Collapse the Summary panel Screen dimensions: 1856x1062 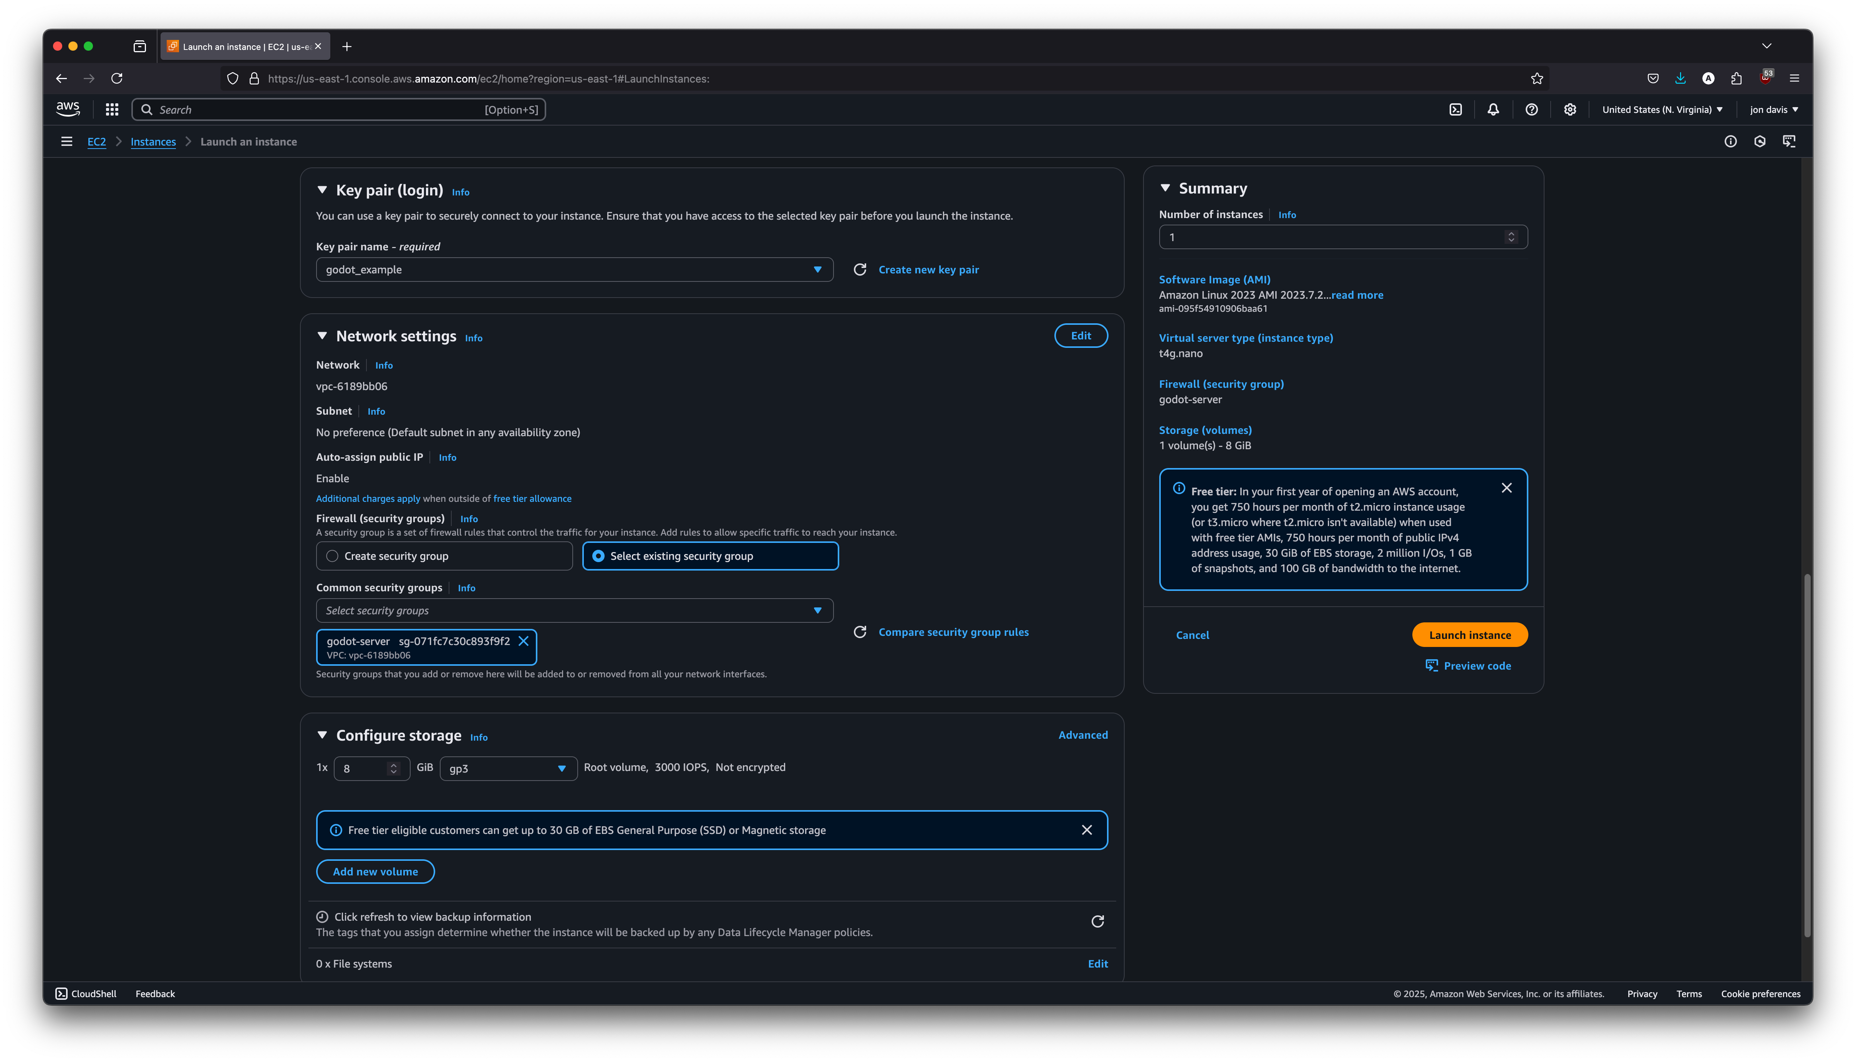1165,188
